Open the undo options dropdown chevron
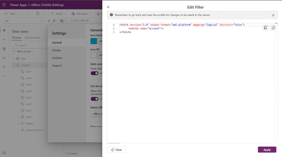This screenshot has width=282, height=157. 30,14
